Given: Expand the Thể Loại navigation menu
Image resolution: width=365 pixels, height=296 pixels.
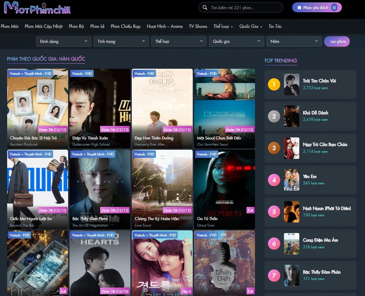Looking at the screenshot, I should (223, 27).
